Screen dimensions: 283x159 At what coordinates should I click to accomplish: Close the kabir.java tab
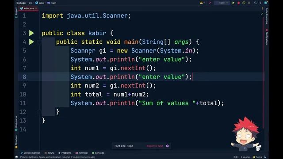coord(36,8)
